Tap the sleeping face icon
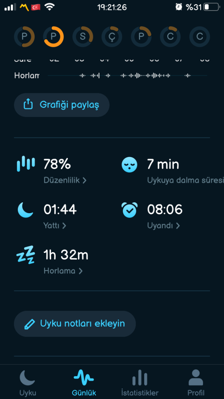The width and height of the screenshot is (224, 399). (x=129, y=164)
